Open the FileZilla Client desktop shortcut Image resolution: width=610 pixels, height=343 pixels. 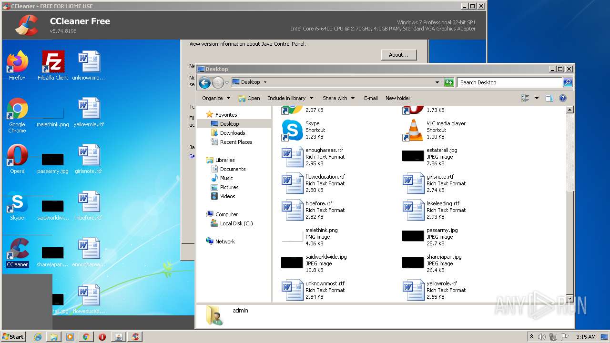coord(53,65)
